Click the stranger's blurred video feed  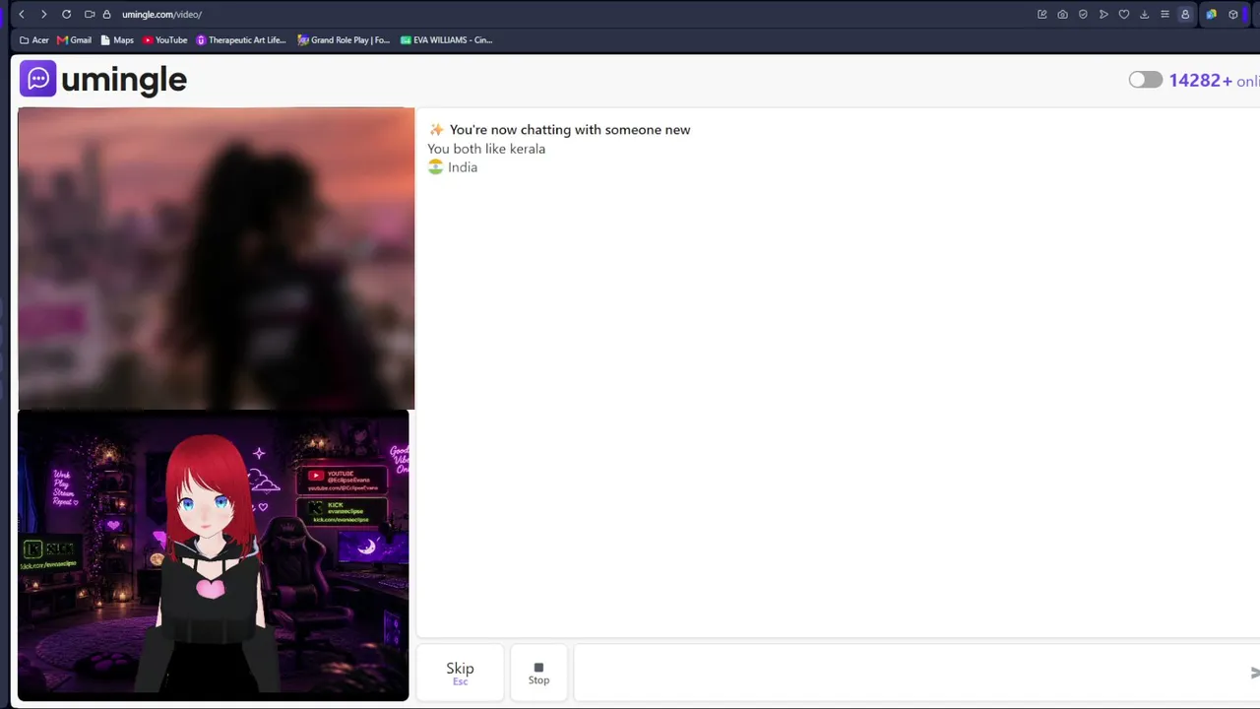[x=217, y=258]
